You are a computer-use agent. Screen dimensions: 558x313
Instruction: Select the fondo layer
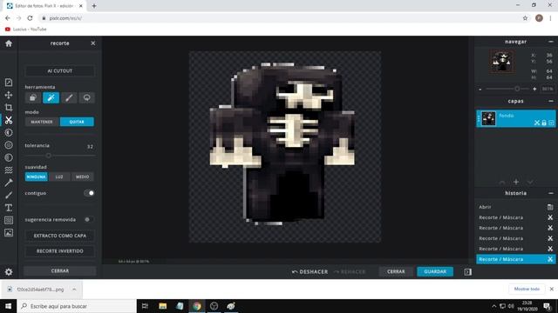(515, 118)
